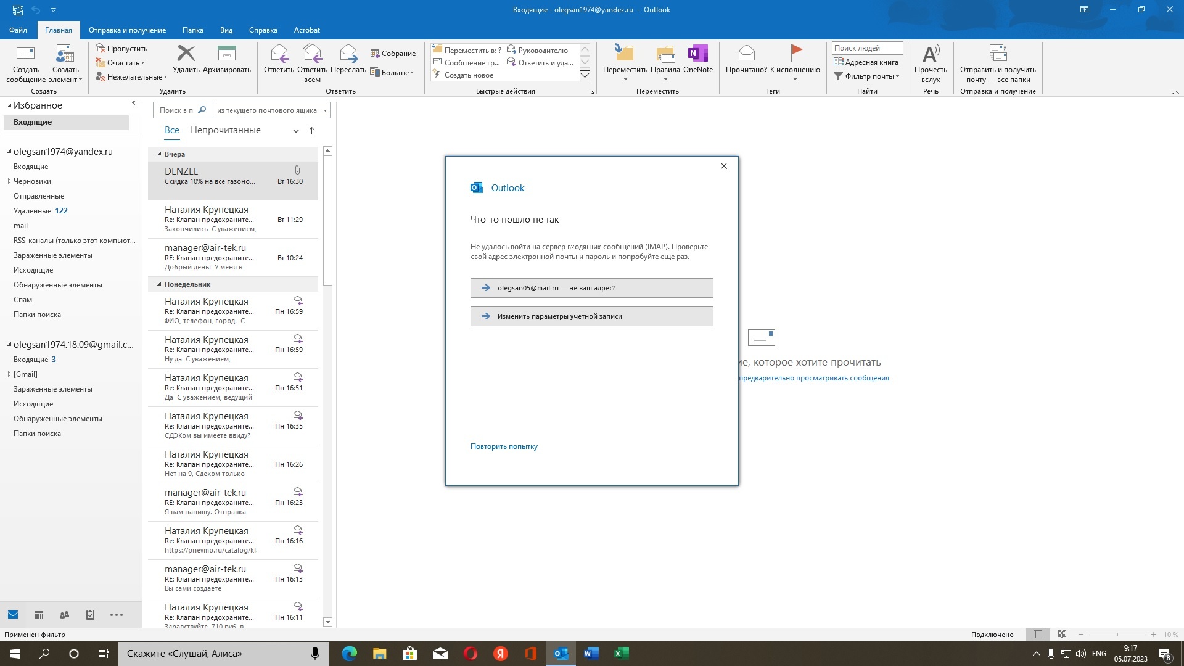Reply to all recipients
The width and height of the screenshot is (1184, 666).
point(312,64)
